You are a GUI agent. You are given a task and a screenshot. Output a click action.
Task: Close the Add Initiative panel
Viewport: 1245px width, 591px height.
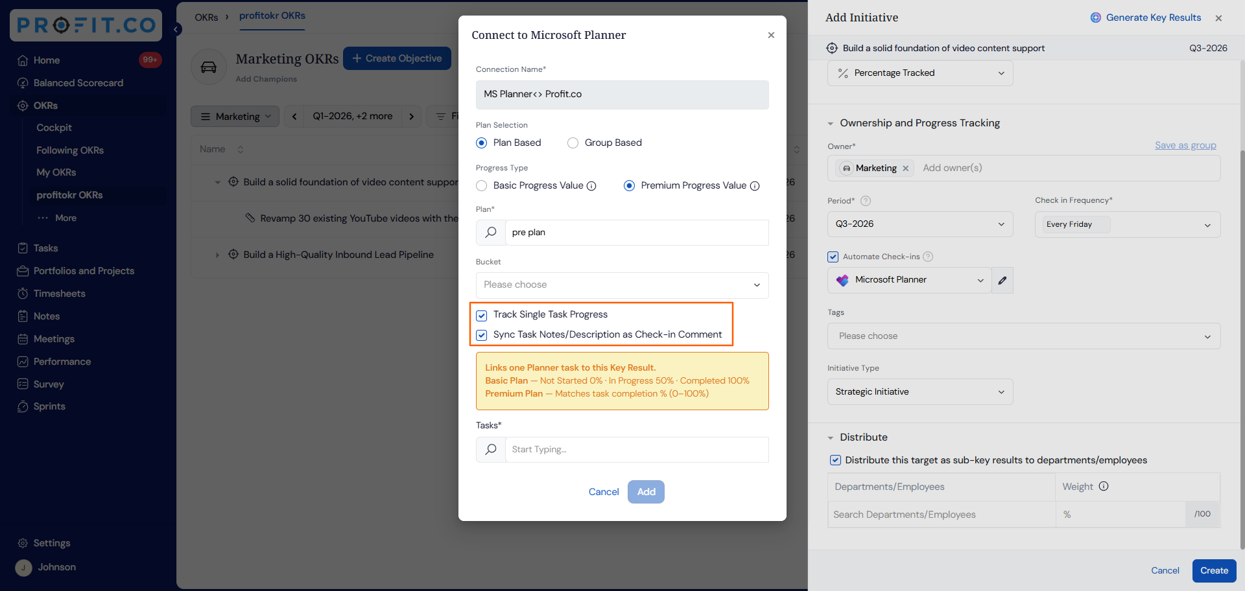point(1218,18)
